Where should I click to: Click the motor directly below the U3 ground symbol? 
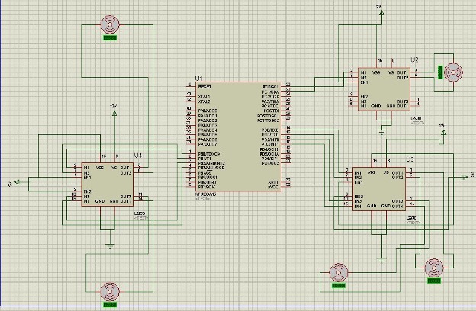pyautogui.click(x=339, y=272)
